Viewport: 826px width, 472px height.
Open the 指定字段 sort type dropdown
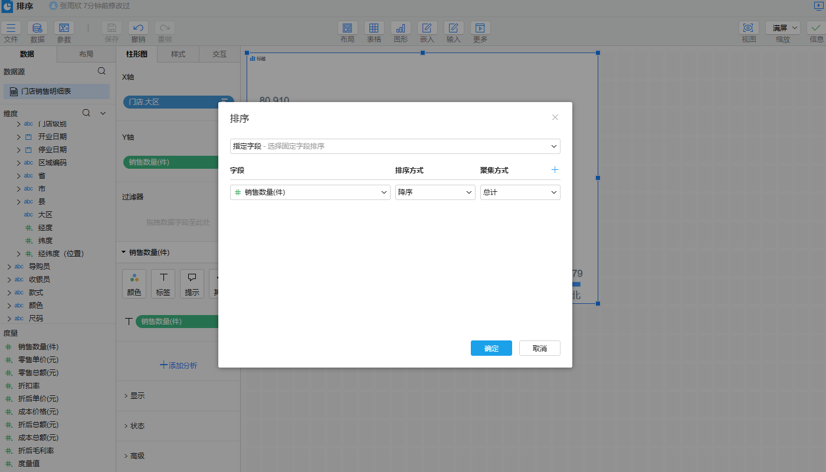[395, 146]
